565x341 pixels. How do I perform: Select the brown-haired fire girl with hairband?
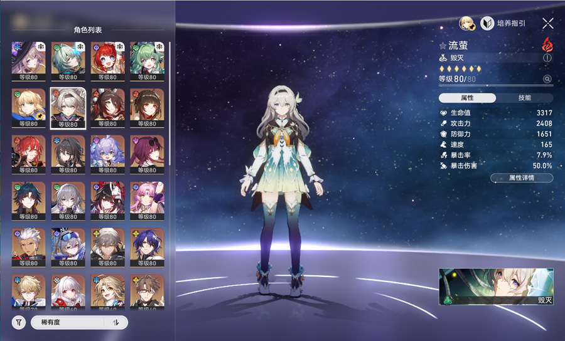coord(147,108)
